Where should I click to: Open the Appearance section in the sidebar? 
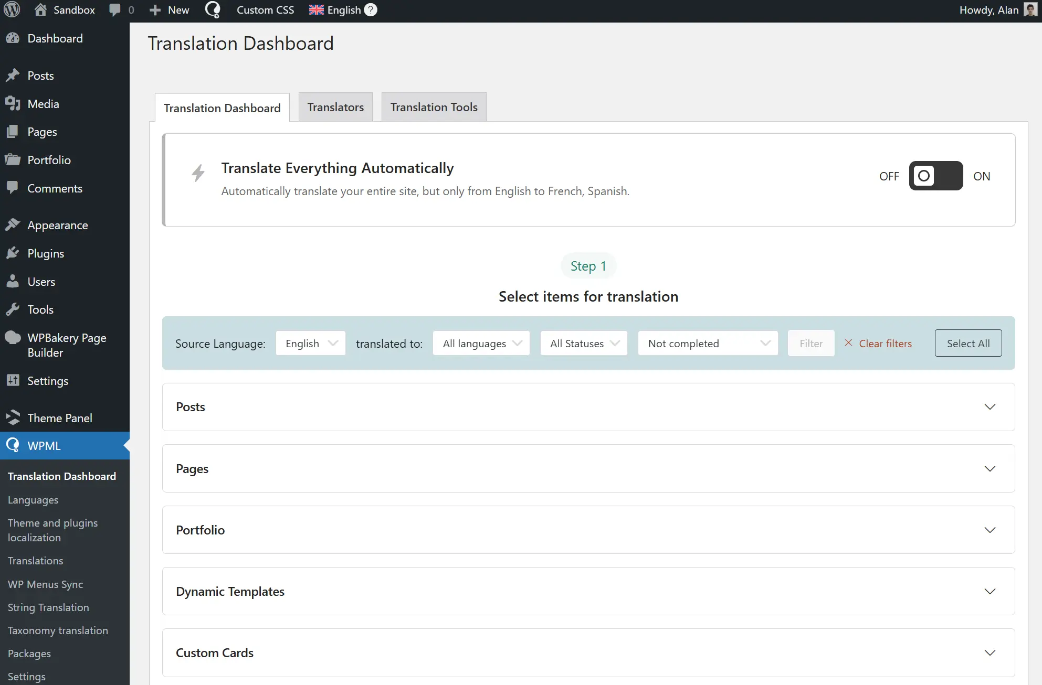pos(58,225)
